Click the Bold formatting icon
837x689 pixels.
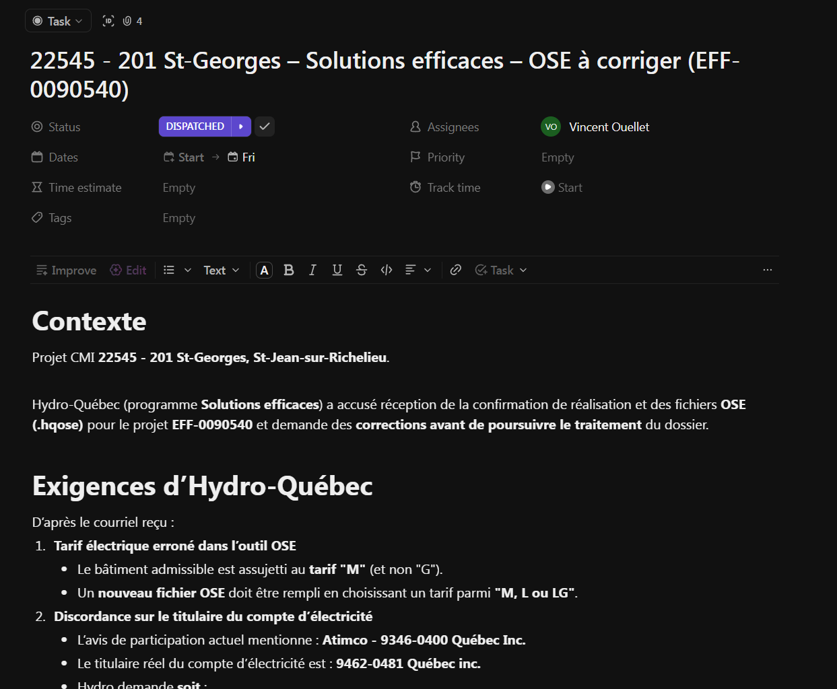click(289, 270)
